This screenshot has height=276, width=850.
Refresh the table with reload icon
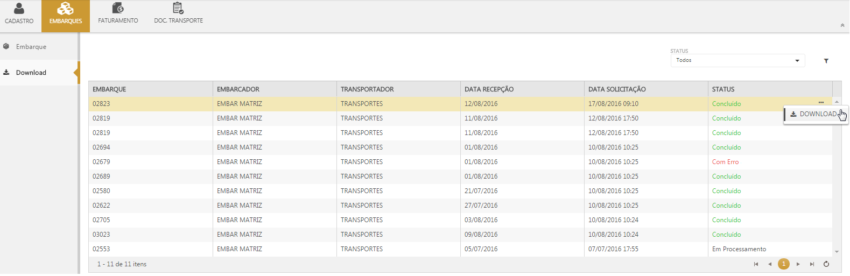tap(826, 264)
